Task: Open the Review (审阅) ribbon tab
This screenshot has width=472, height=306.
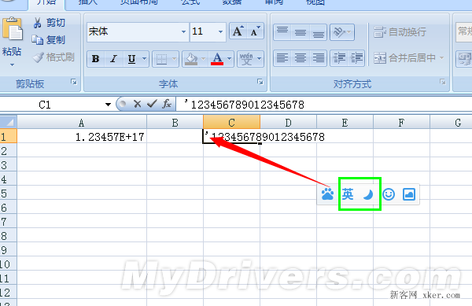Action: [x=274, y=2]
